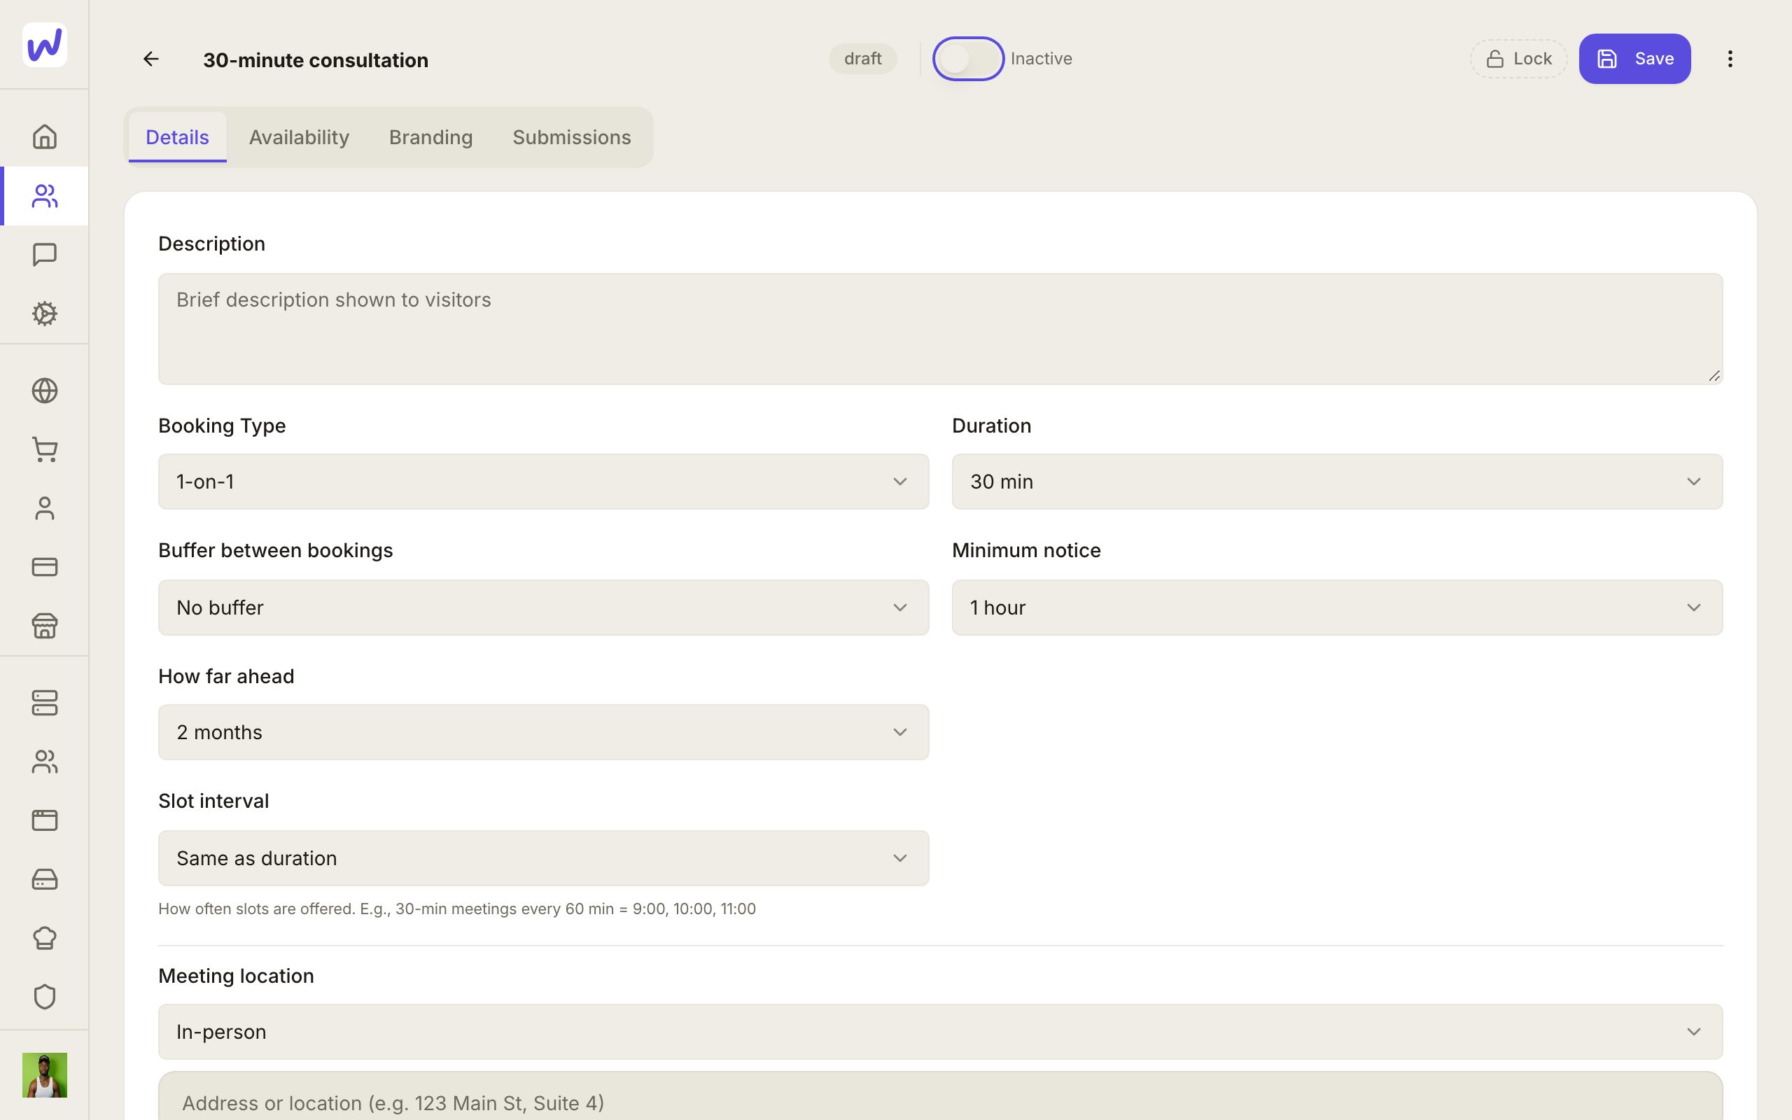1792x1120 pixels.
Task: Expand the Slot interval dropdown
Action: point(543,857)
